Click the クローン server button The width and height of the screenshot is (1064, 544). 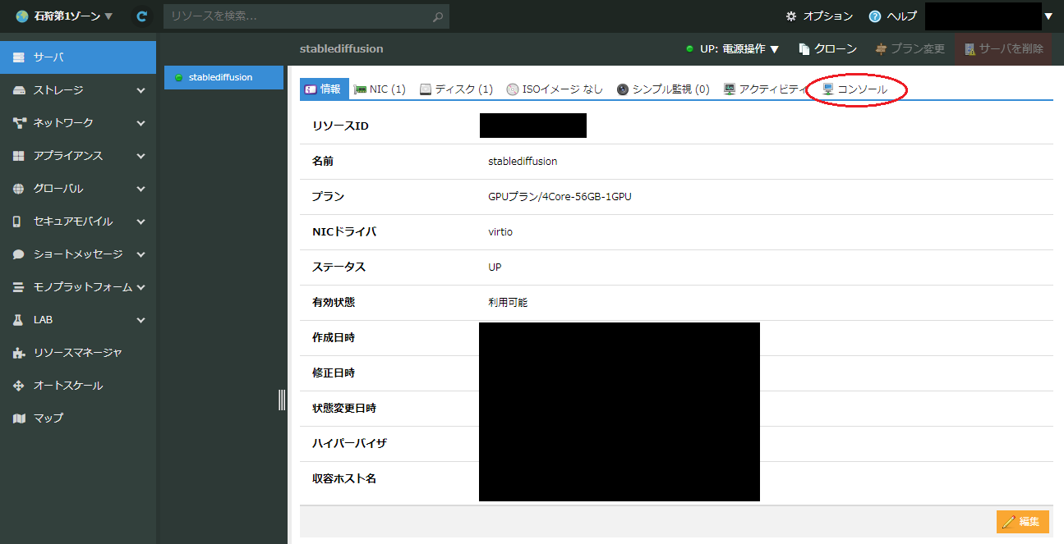point(827,49)
